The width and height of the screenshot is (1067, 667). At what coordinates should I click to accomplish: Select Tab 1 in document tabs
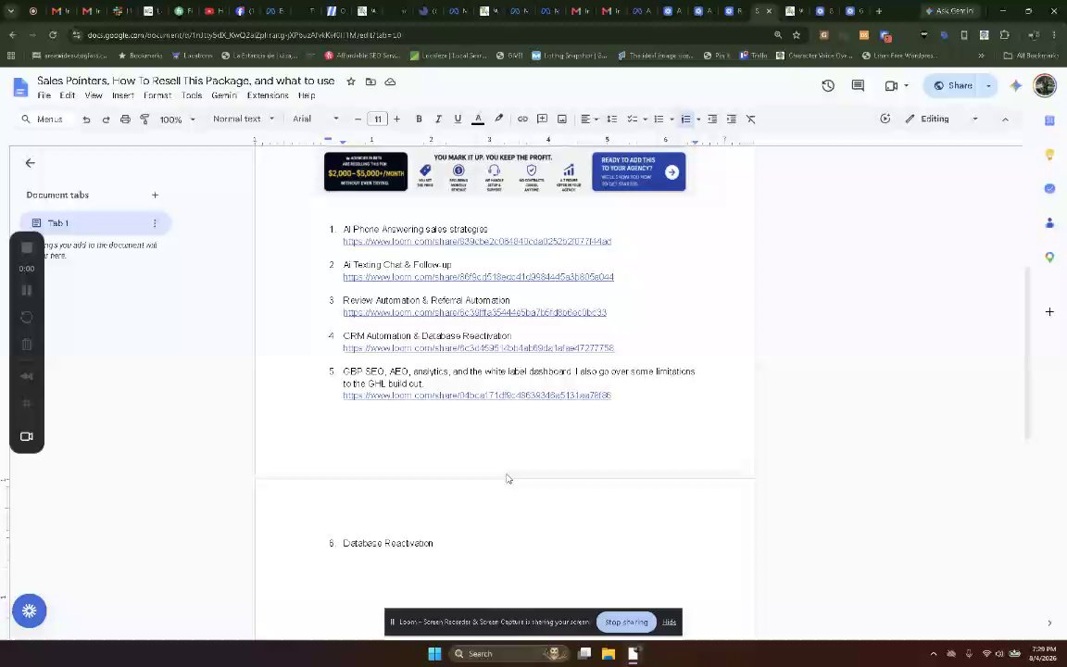click(95, 223)
